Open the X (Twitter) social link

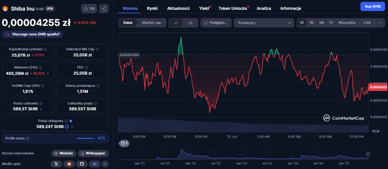pos(56,164)
